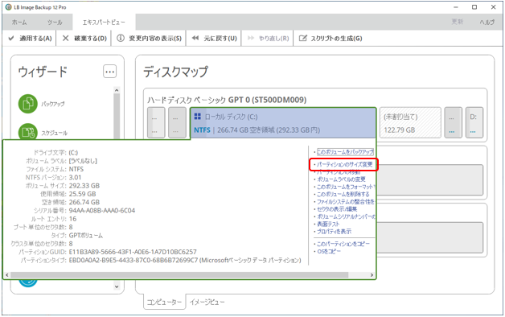Click the 更新 button in header

(x=457, y=22)
